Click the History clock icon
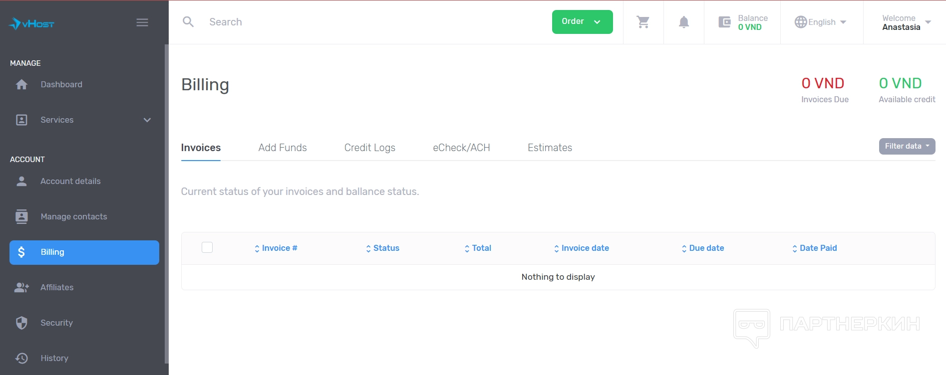Viewport: 946px width, 375px height. pos(21,359)
